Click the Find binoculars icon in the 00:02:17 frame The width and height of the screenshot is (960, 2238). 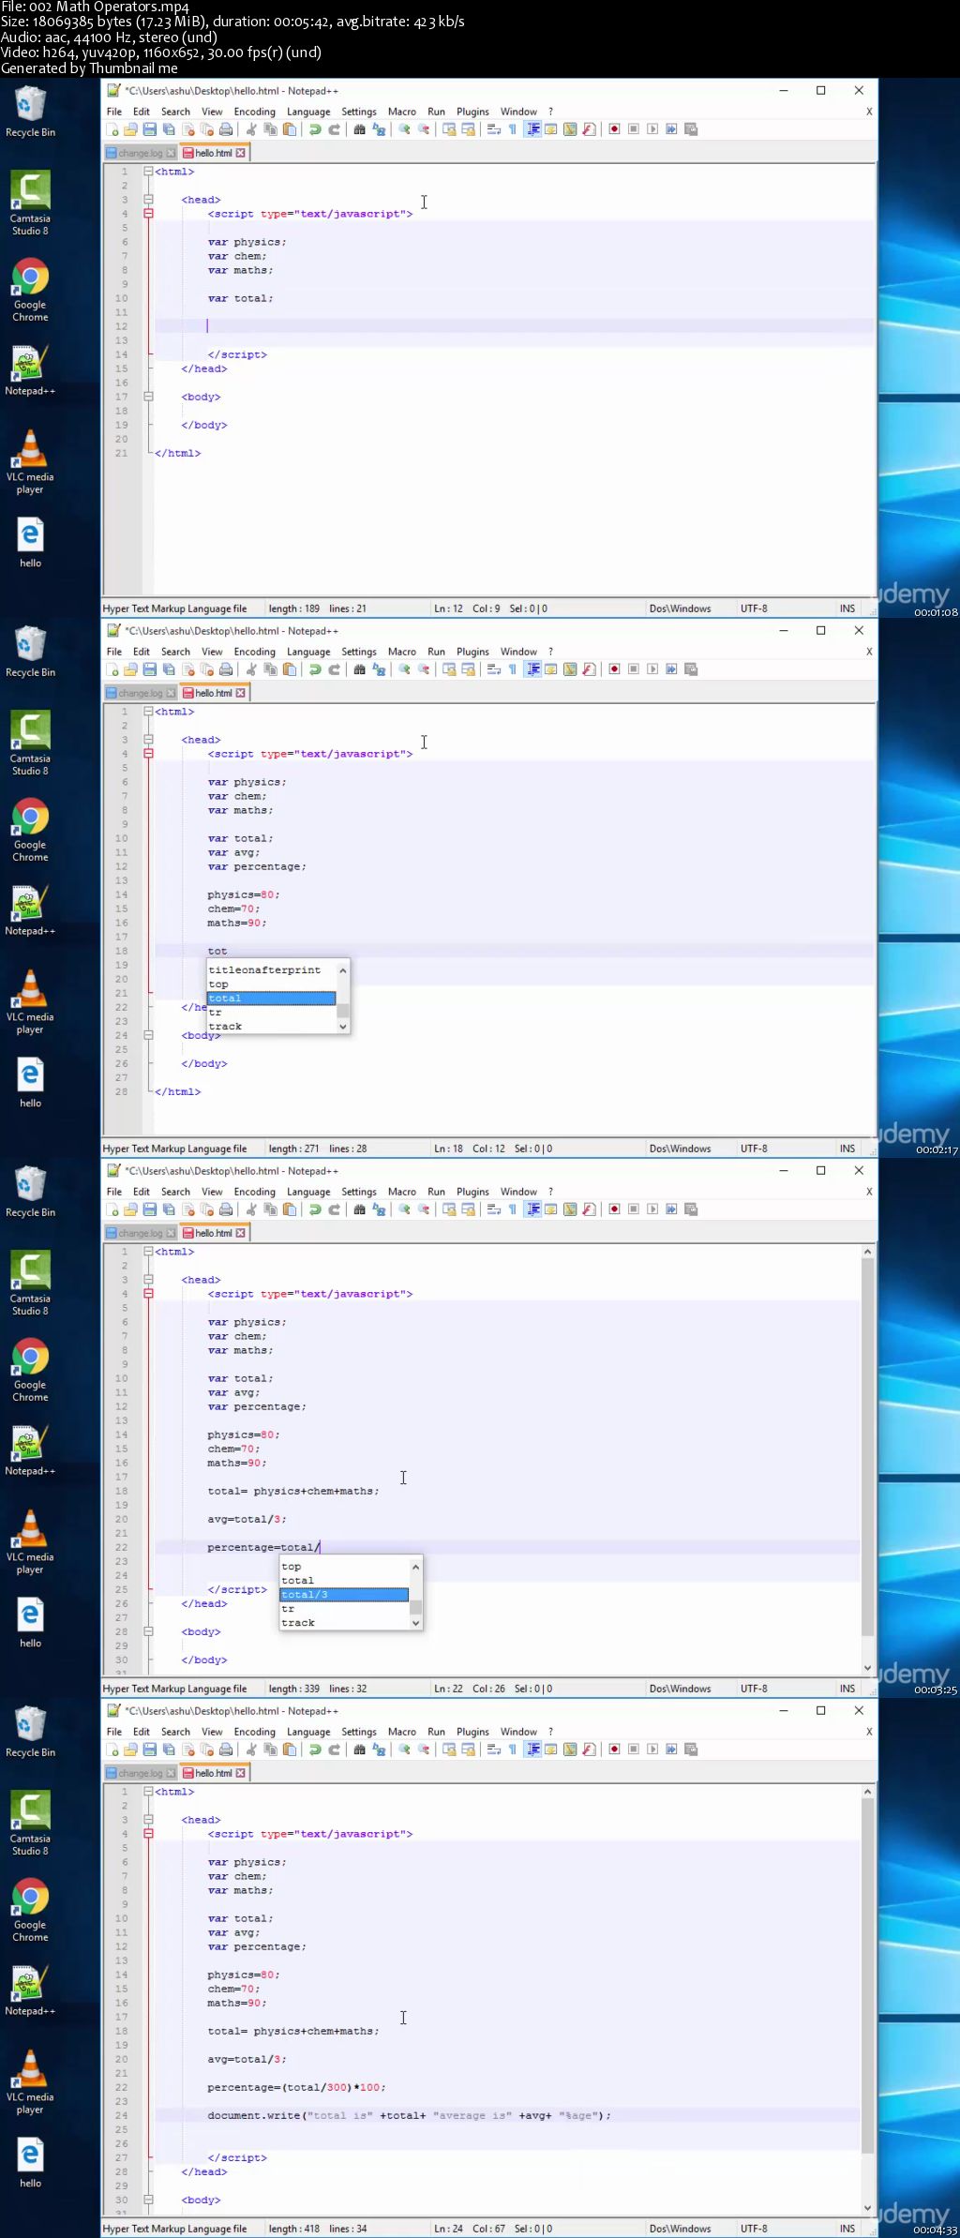coord(359,669)
